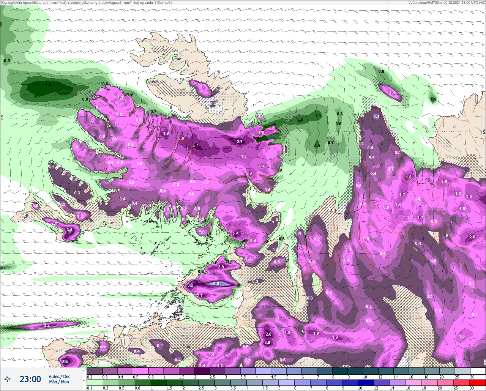Image resolution: width=486 pixels, height=391 pixels.
Task: Click the 23:00 forecast time display
Action: point(30,379)
